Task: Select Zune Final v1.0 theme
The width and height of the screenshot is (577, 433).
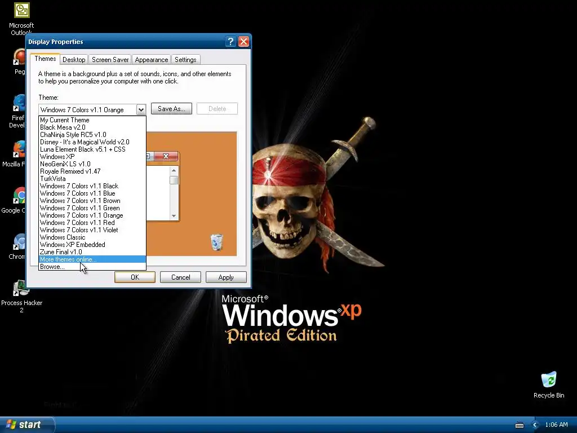Action: click(x=92, y=252)
